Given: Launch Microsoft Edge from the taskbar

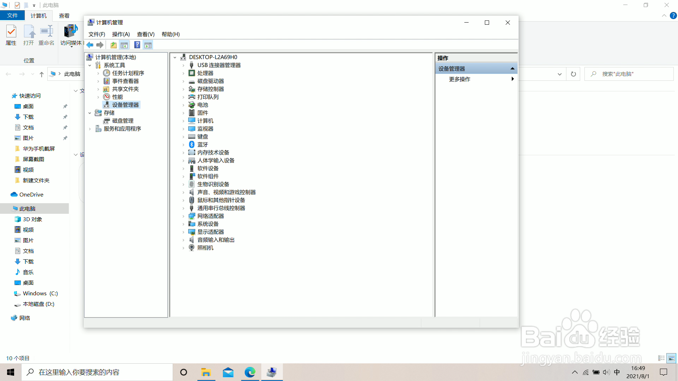Looking at the screenshot, I should pyautogui.click(x=250, y=372).
